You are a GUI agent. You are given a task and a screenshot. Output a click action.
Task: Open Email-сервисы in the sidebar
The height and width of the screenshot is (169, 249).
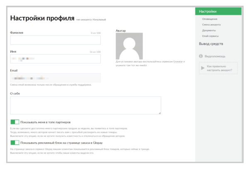click(x=210, y=36)
